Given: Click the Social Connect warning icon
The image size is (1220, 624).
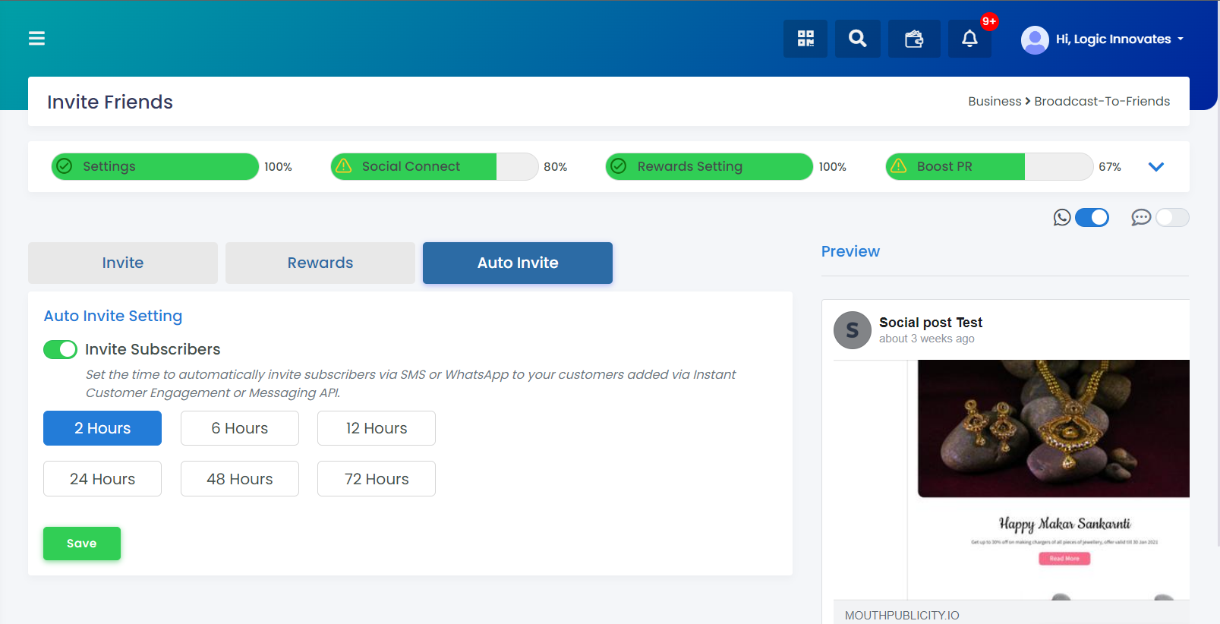Looking at the screenshot, I should [344, 165].
